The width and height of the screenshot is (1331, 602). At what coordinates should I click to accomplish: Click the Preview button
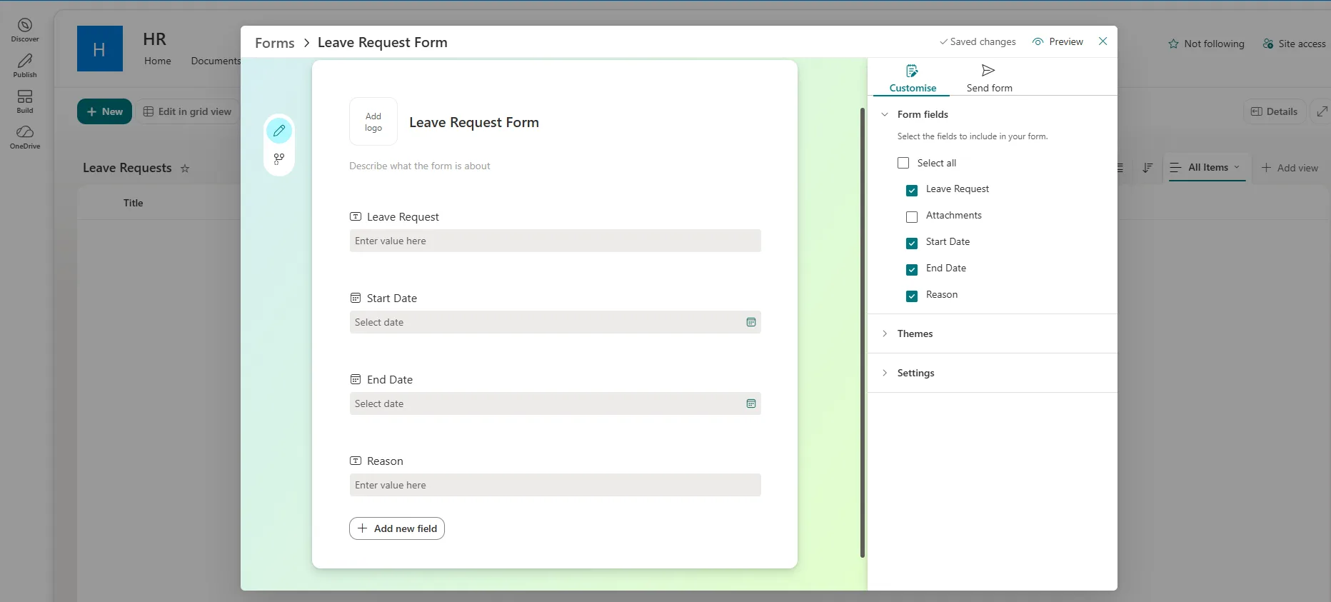point(1058,42)
